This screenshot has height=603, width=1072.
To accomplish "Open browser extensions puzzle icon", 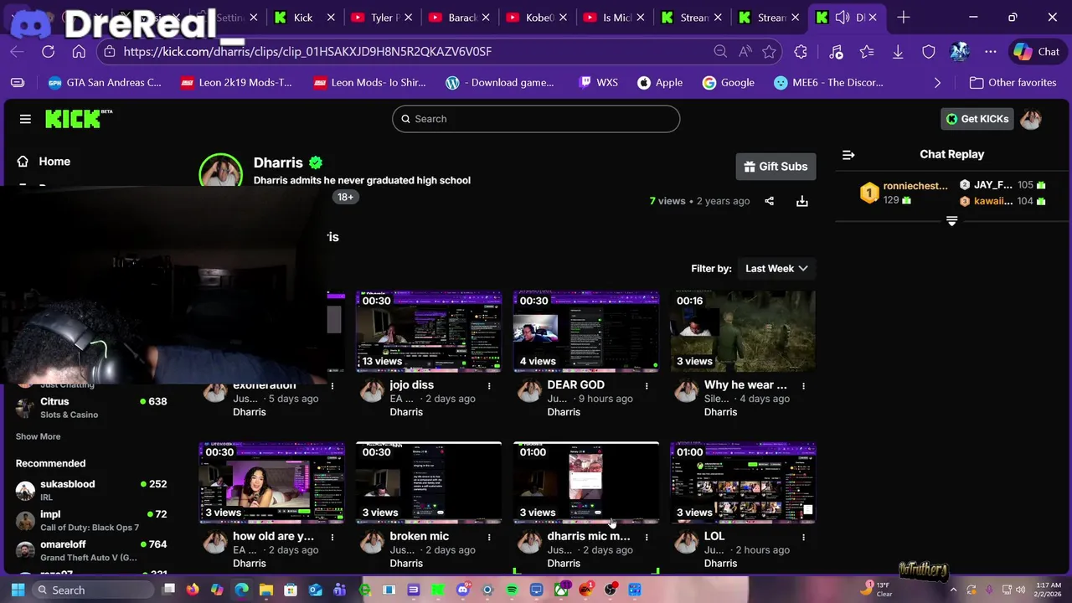I will [801, 51].
